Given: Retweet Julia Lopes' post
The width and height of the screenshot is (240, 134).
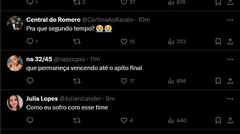Looking at the screenshot, I should pos(77,120).
